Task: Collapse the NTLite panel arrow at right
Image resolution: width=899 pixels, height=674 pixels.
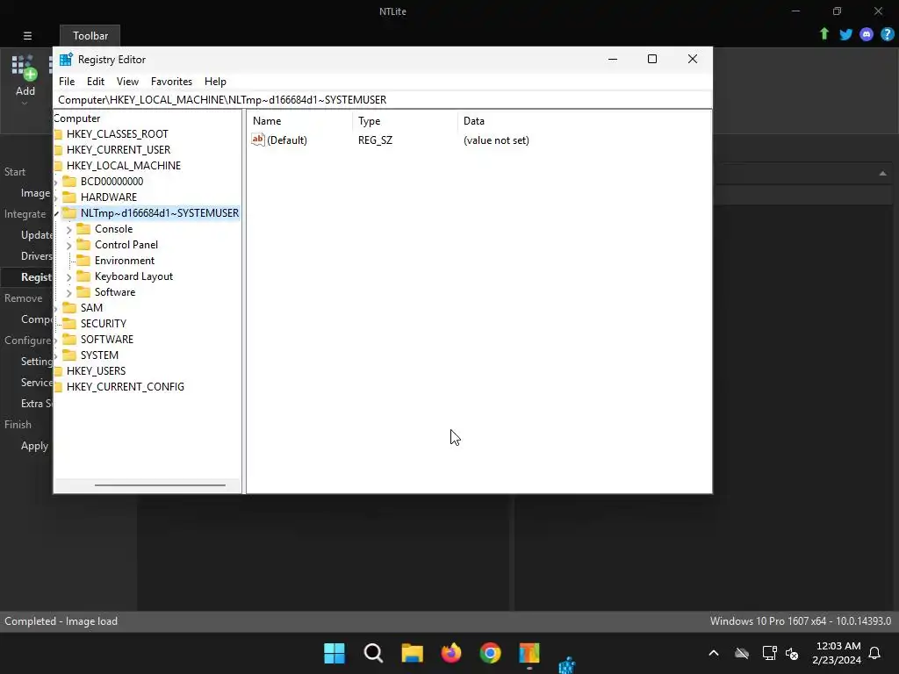Action: (883, 173)
